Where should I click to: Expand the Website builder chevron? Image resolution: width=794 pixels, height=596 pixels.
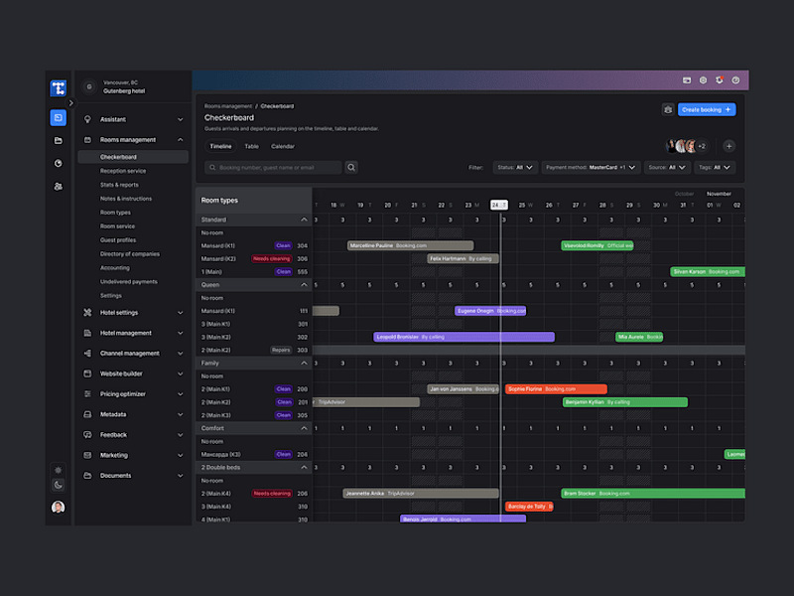point(181,373)
